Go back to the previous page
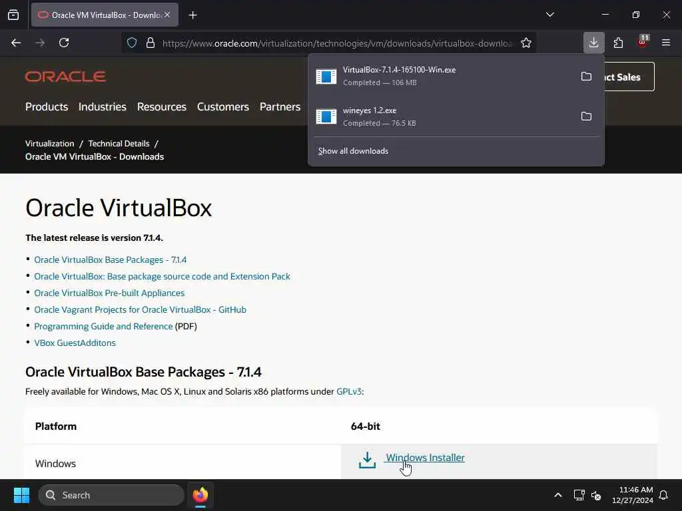 coord(16,43)
